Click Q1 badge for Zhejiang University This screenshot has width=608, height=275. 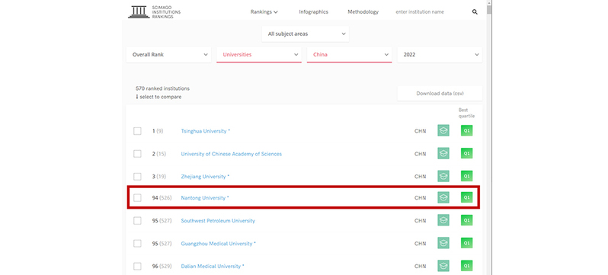(467, 176)
